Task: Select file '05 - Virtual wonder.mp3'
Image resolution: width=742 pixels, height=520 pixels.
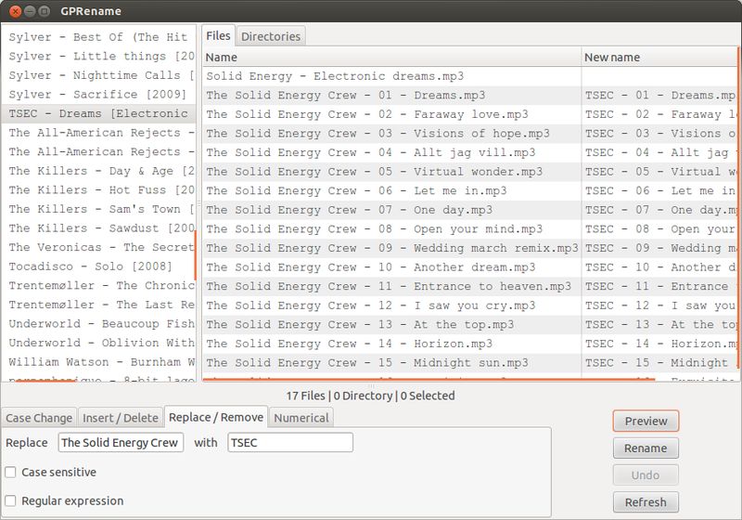Action: point(391,172)
